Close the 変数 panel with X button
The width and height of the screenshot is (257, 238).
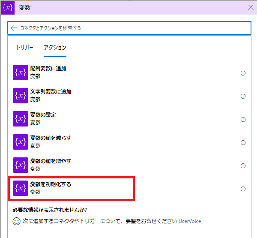coord(251,7)
